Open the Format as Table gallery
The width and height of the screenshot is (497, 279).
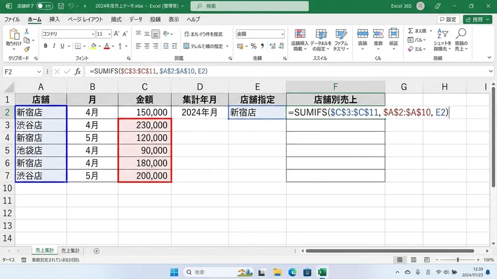click(321, 40)
